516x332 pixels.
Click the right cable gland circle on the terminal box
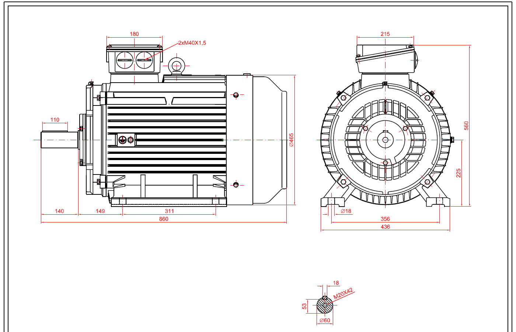pyautogui.click(x=144, y=60)
